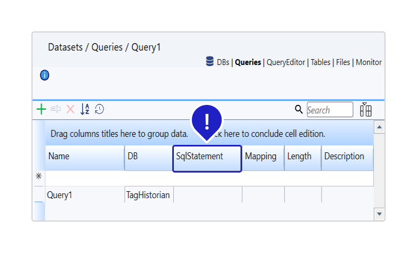Click the green plus add row icon
The image size is (417, 253).
pos(41,109)
